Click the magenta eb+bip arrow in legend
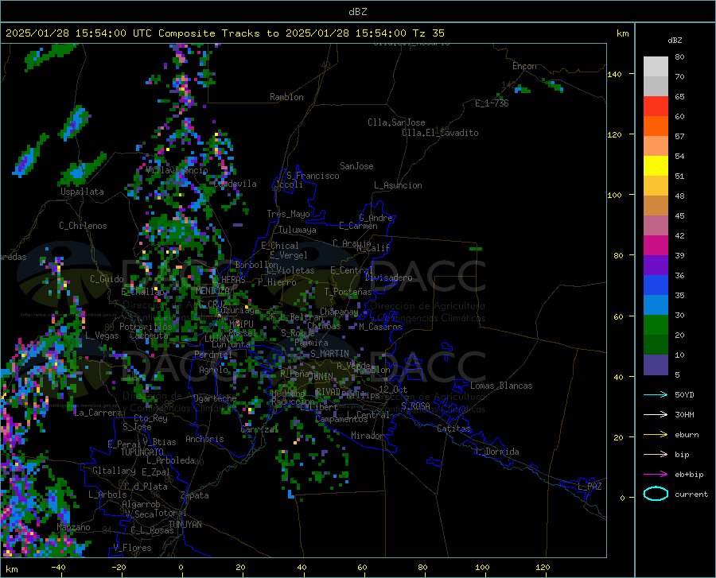 point(656,475)
